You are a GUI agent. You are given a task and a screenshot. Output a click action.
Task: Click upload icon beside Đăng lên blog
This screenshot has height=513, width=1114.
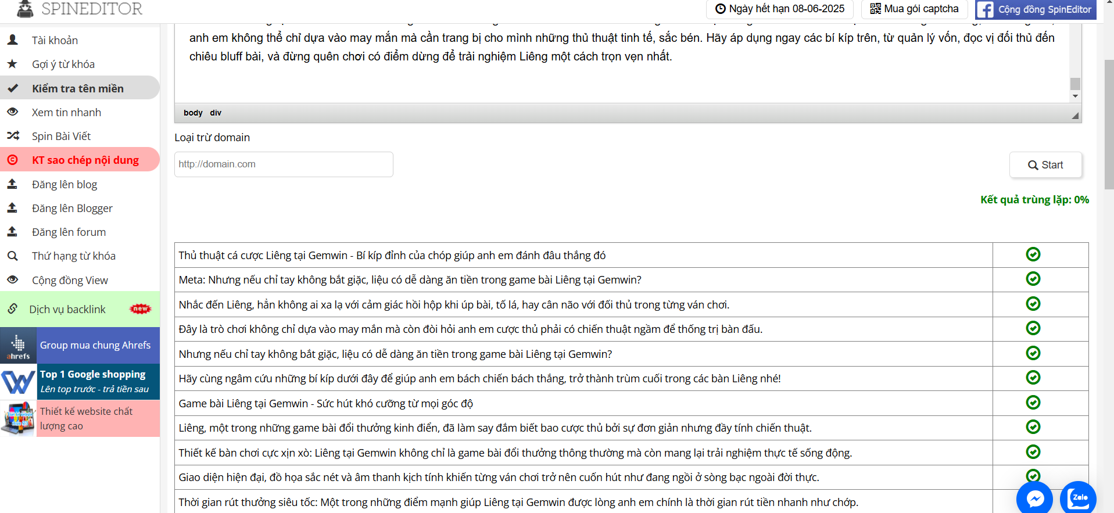[x=12, y=184]
